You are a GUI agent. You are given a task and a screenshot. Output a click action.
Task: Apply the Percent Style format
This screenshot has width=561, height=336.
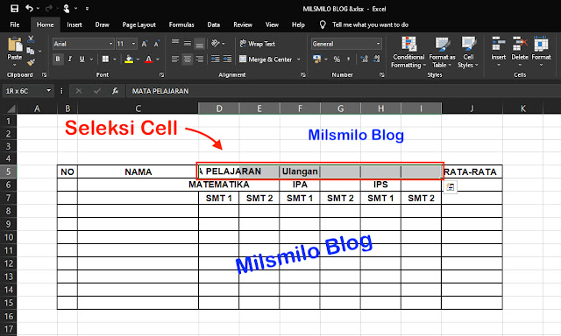point(337,59)
